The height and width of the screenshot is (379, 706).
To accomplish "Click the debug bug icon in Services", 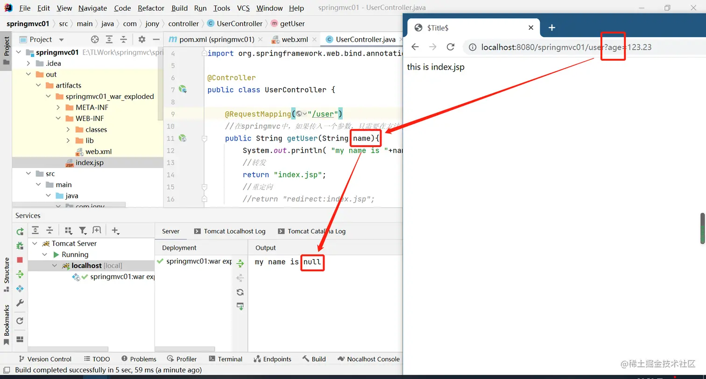I will [20, 246].
